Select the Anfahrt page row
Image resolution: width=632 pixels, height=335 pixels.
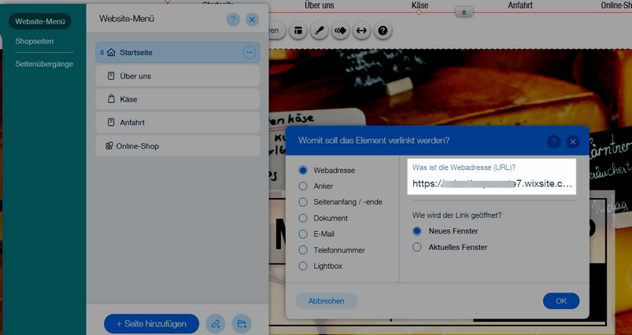pyautogui.click(x=178, y=123)
